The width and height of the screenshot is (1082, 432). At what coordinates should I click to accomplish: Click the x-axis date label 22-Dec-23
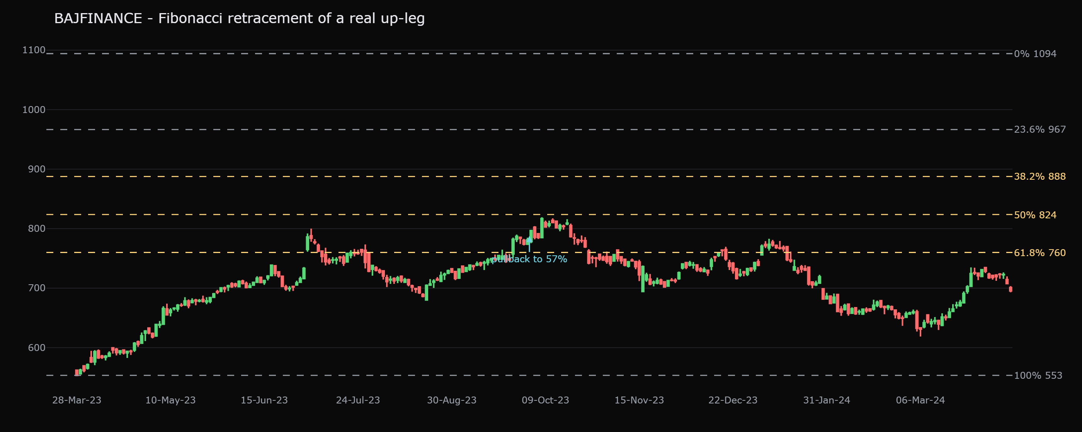pos(733,400)
